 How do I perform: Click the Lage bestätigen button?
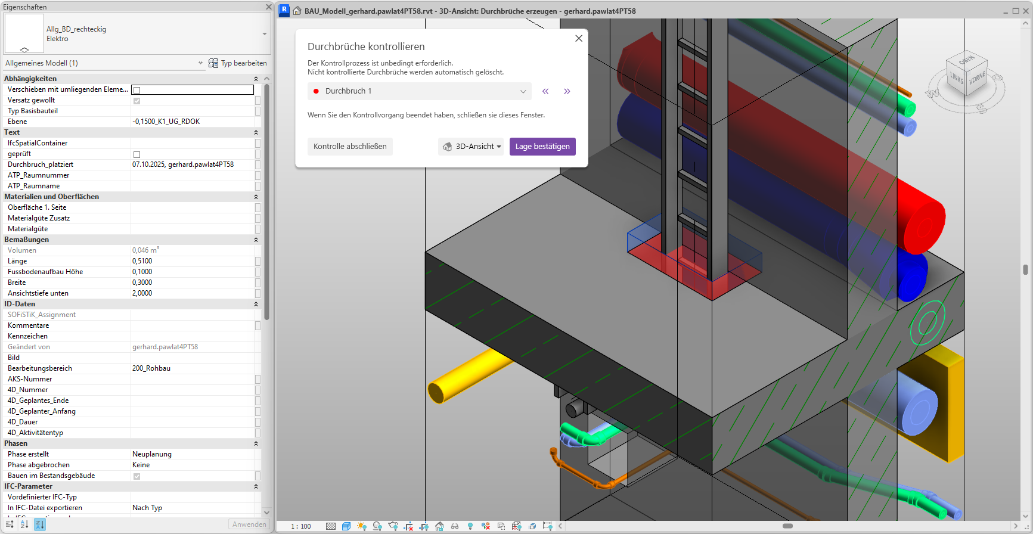point(542,147)
